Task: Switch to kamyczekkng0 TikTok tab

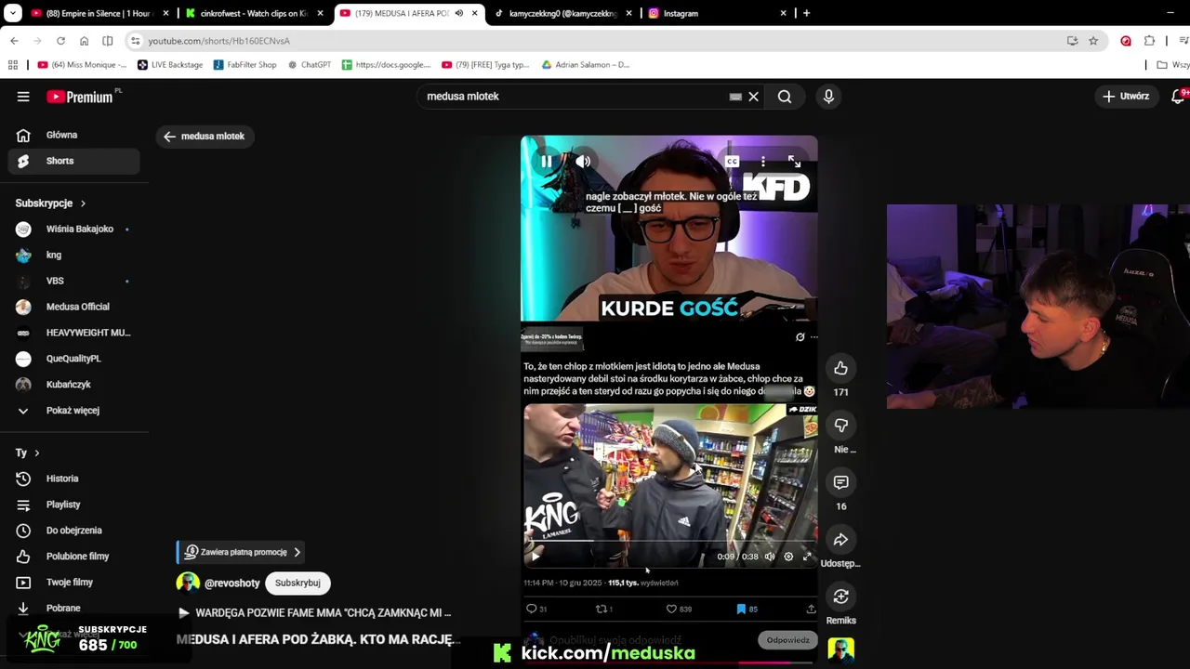Action: (562, 13)
